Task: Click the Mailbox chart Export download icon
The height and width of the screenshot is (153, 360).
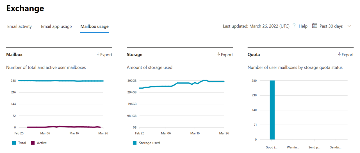Action: point(98,54)
